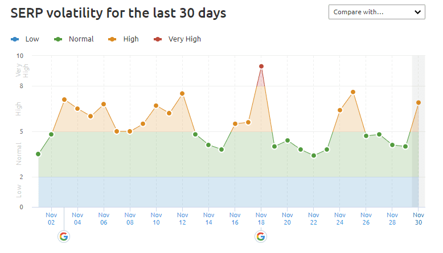This screenshot has height=253, width=443.
Task: Click the Nov 02 x-axis label
Action: click(x=51, y=218)
